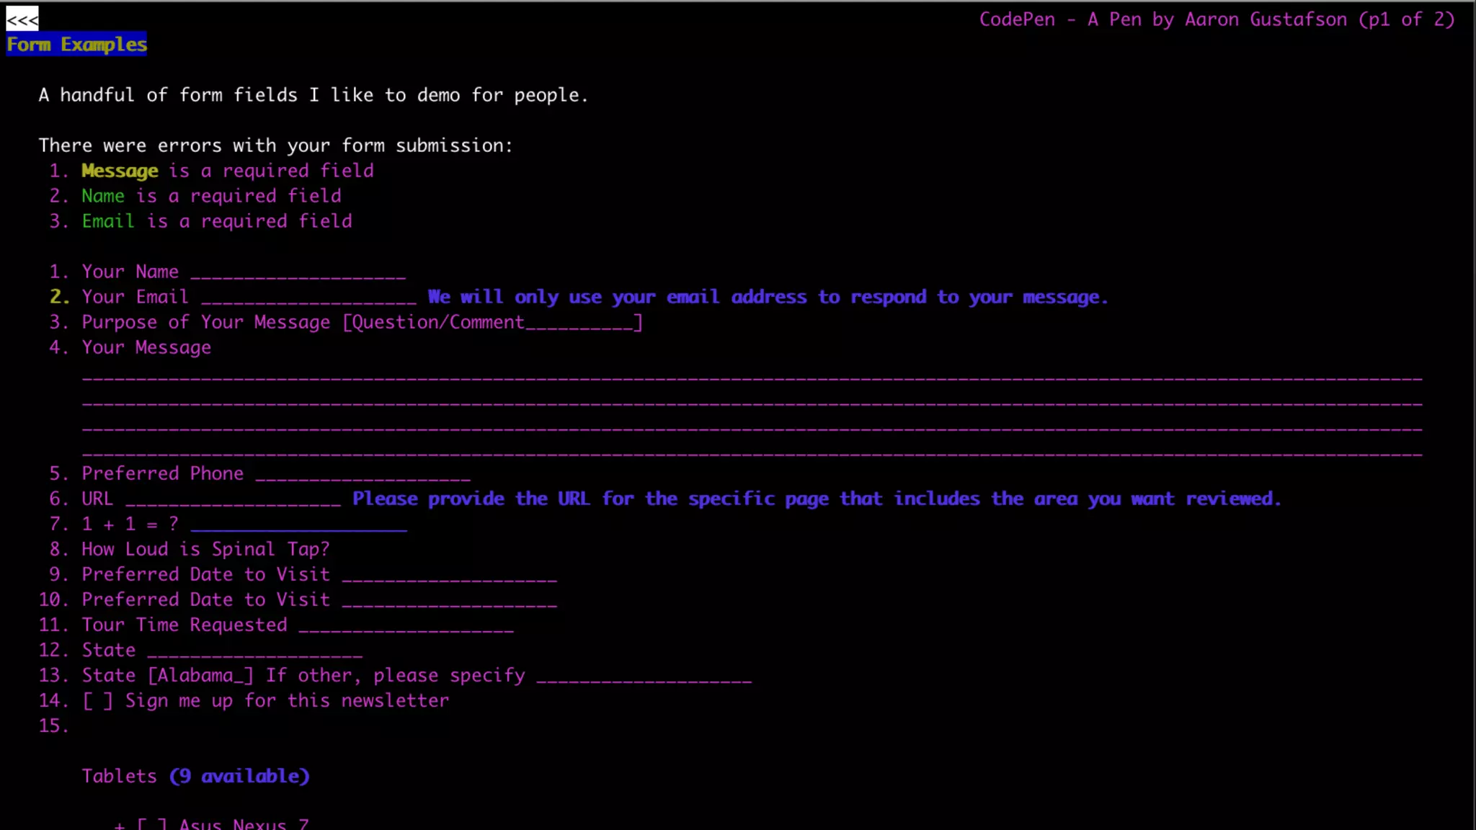Click the first Preferred Date to Visit field
Screen dimensions: 1476x830
[x=449, y=575]
